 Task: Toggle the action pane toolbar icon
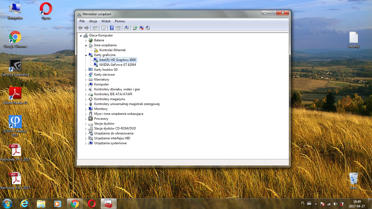pos(118,28)
